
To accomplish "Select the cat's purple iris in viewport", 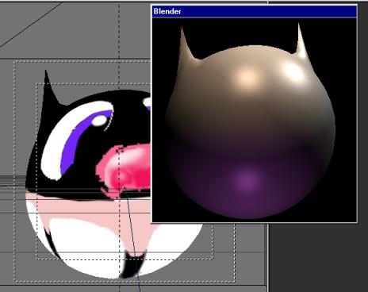I will tap(79, 140).
